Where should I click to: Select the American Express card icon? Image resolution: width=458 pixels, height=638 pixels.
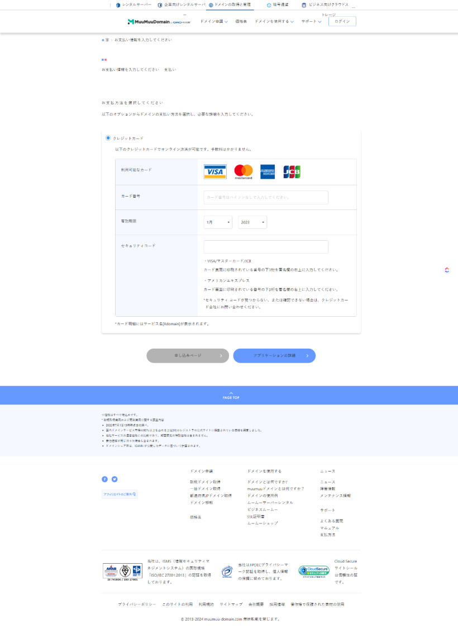point(268,172)
